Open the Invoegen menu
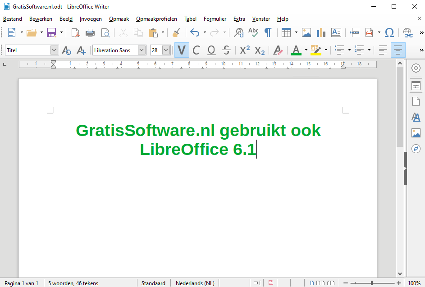Viewport: 425px width, 287px height. pos(91,19)
